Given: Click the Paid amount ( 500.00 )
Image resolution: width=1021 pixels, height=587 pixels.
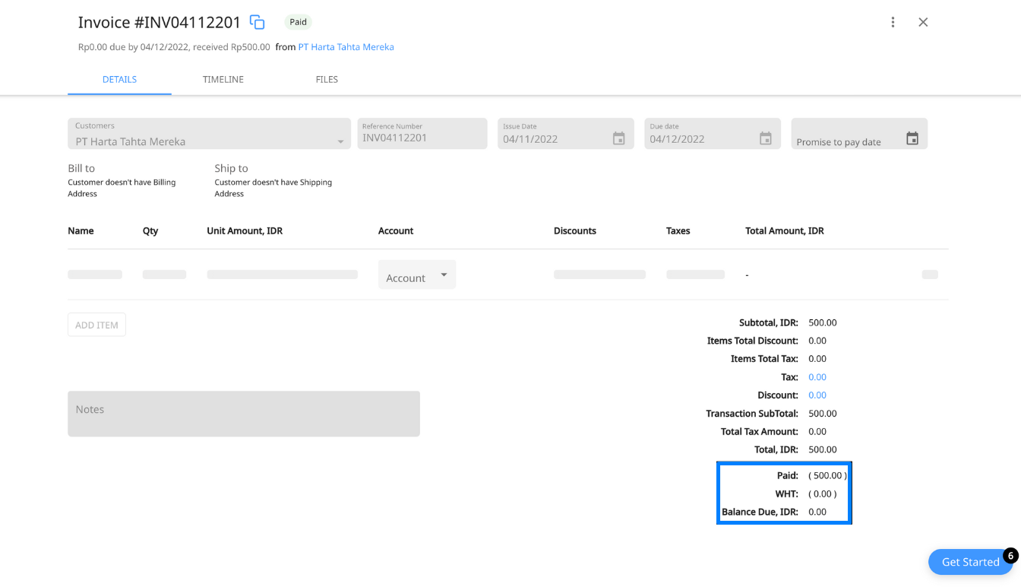Looking at the screenshot, I should pyautogui.click(x=827, y=475).
